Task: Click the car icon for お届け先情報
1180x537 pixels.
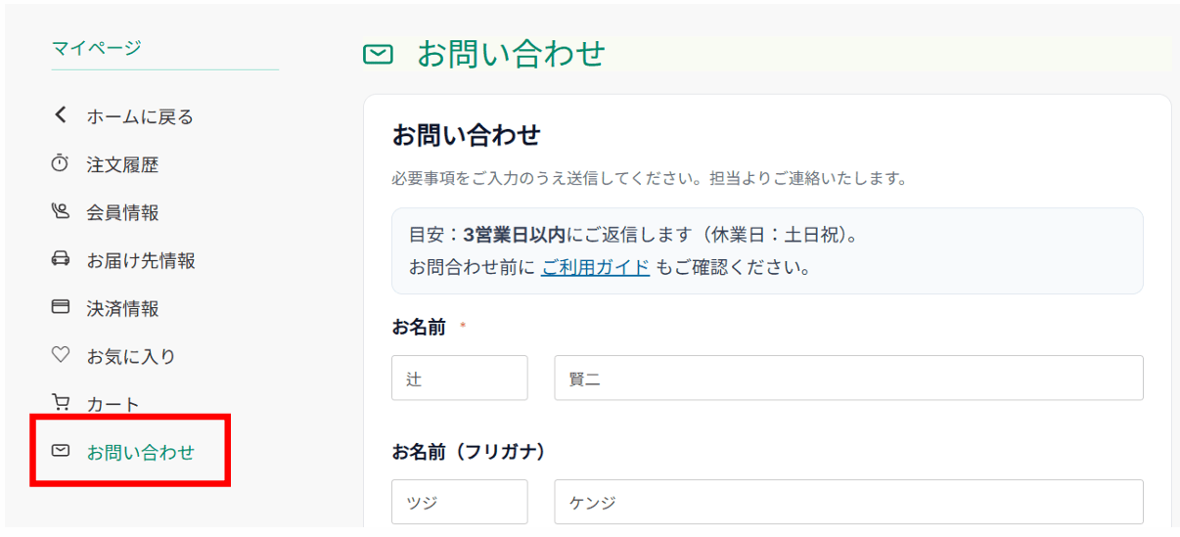Action: click(61, 259)
